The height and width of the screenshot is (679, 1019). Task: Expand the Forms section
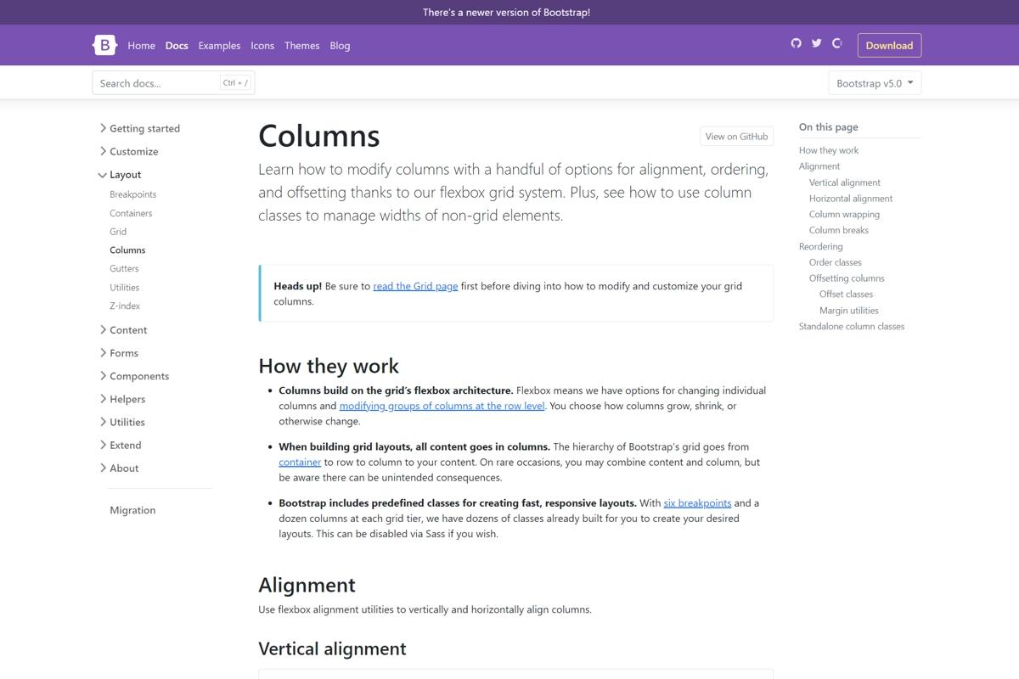pos(119,352)
